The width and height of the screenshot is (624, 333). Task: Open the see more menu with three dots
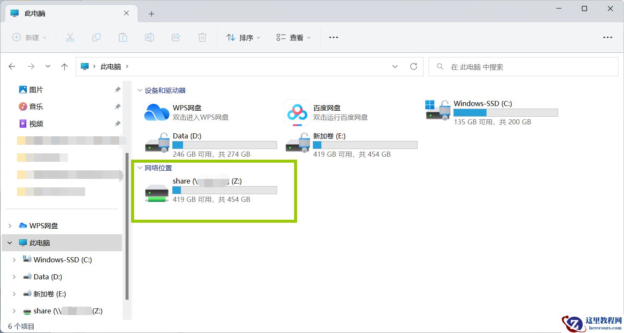tap(333, 37)
